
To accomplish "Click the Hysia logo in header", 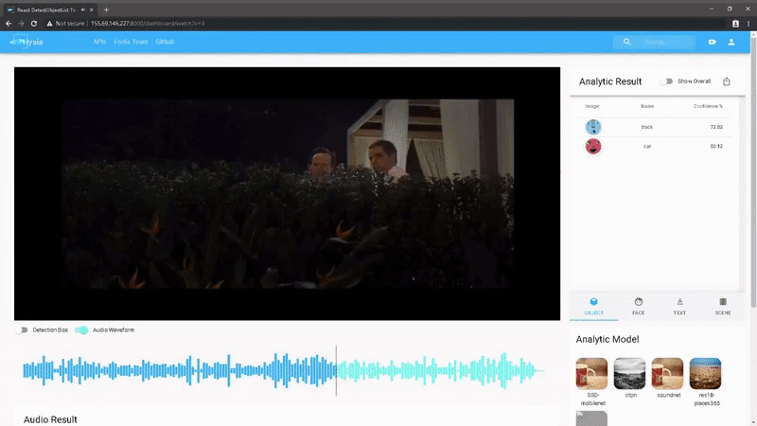I will pos(26,42).
